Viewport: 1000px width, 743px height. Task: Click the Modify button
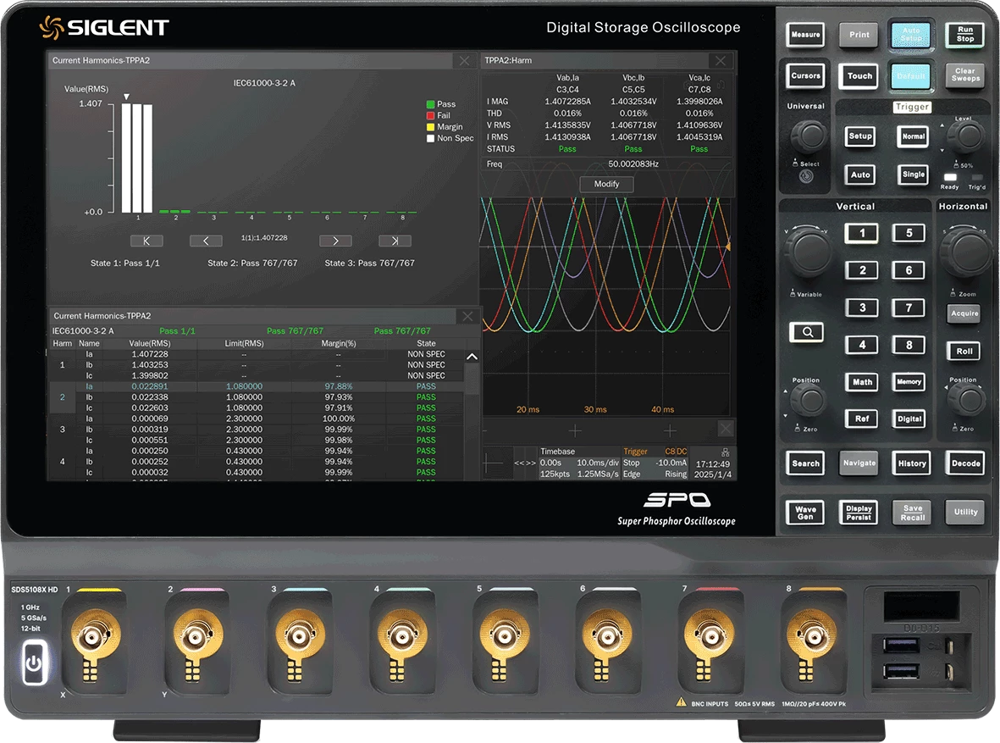coord(606,184)
